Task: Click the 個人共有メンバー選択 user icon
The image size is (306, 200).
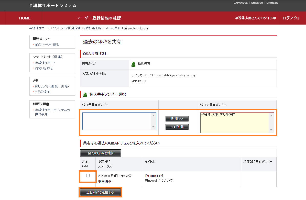Action: pyautogui.click(x=85, y=95)
